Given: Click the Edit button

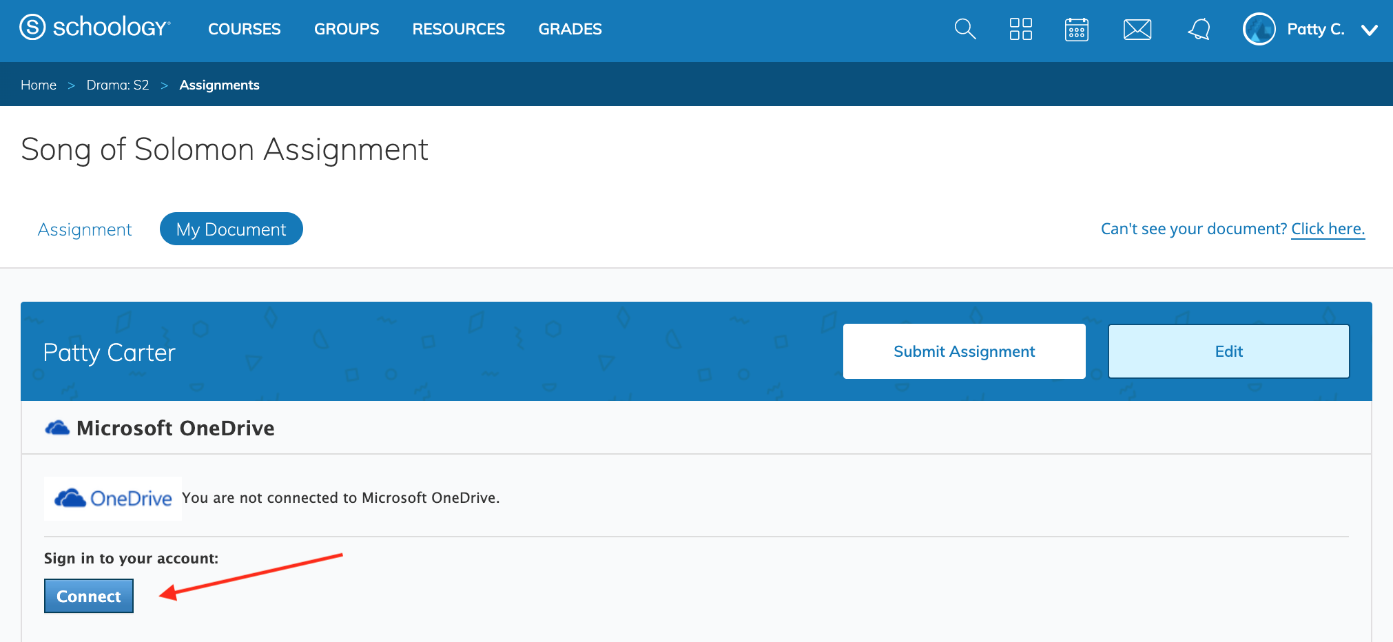Looking at the screenshot, I should (1228, 351).
